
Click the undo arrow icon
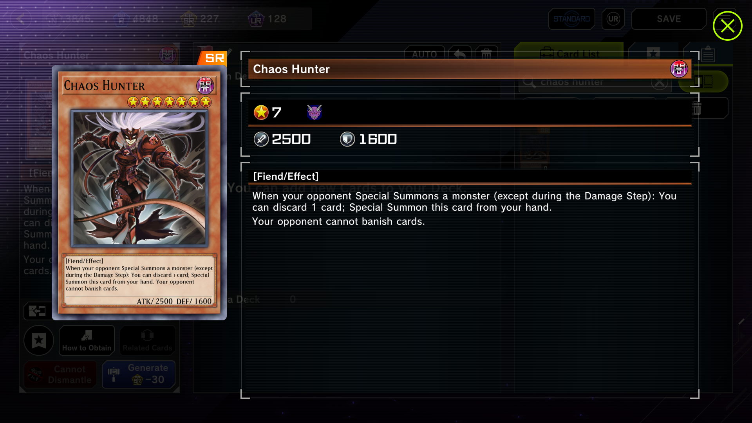coord(460,54)
